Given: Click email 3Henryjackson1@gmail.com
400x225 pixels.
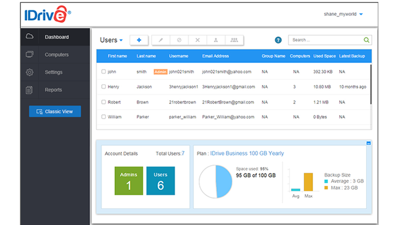Looking at the screenshot, I should pos(228,86).
